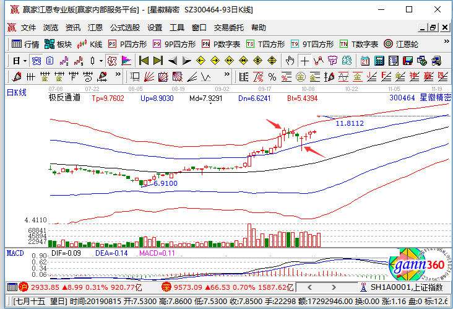Image resolution: width=453 pixels, height=309 pixels.
Task: Open the 行情 quotes view
Action: point(25,44)
